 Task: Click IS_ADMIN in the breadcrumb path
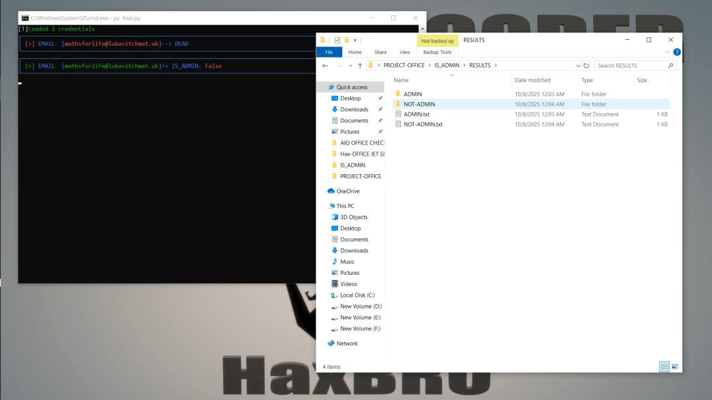point(447,66)
